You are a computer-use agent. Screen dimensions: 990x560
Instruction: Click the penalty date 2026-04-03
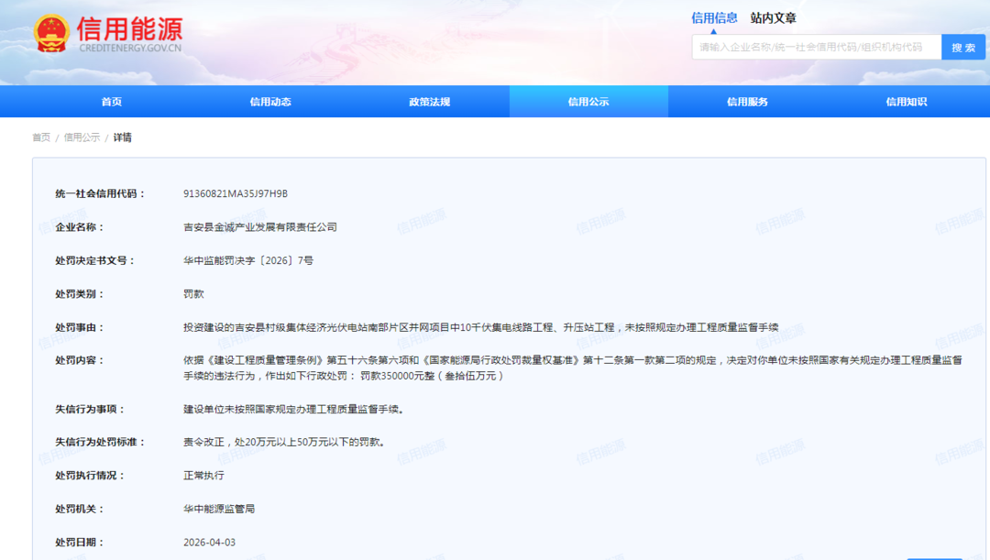click(209, 543)
